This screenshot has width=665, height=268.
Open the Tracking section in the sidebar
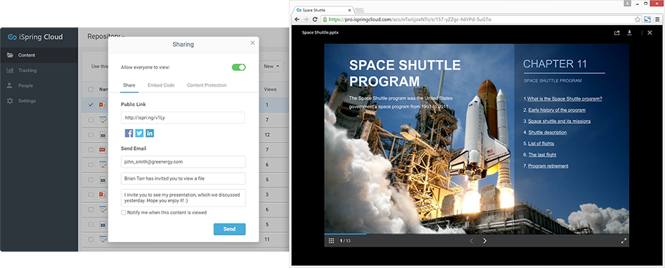click(x=39, y=70)
